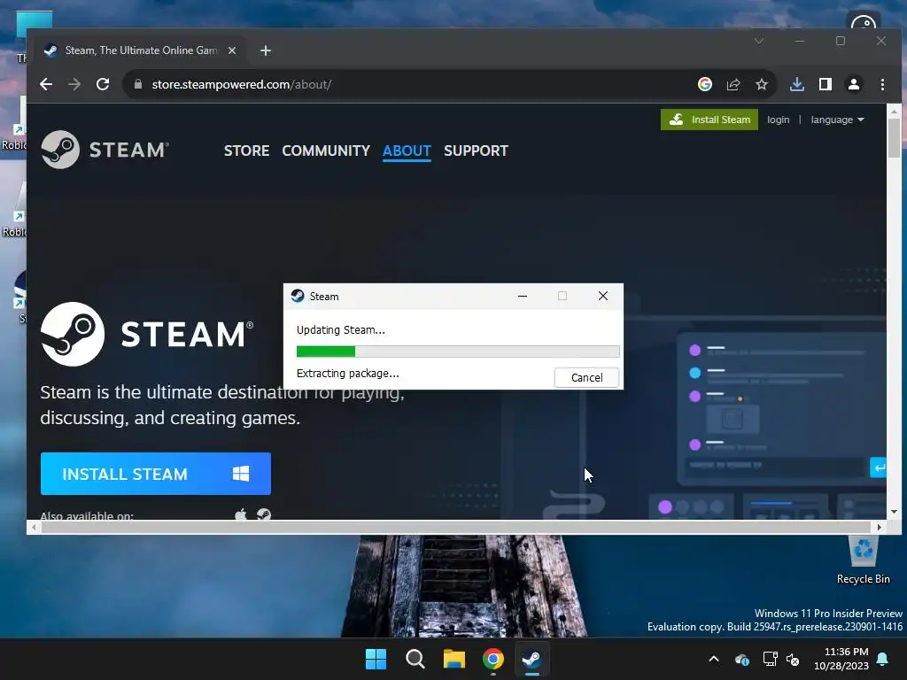Open the clock and date panel
This screenshot has height=680, width=907.
pyautogui.click(x=841, y=659)
